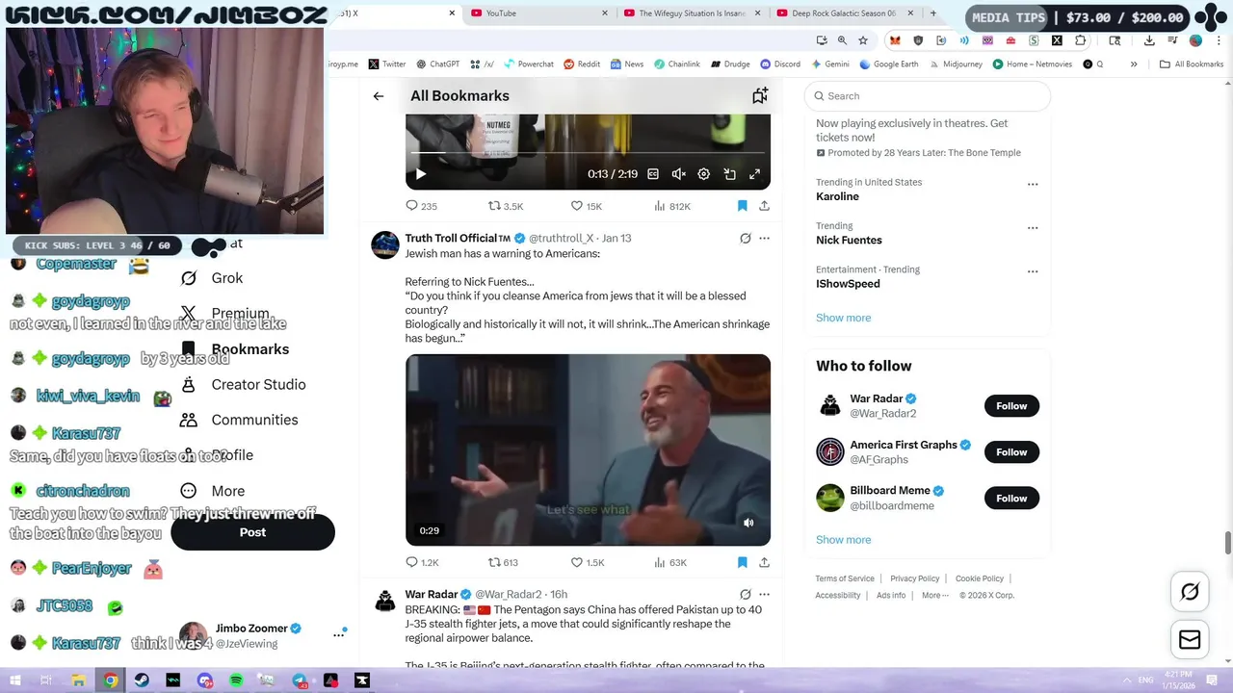Open Creator Studio in X sidebar
Image resolution: width=1233 pixels, height=693 pixels.
click(x=243, y=385)
